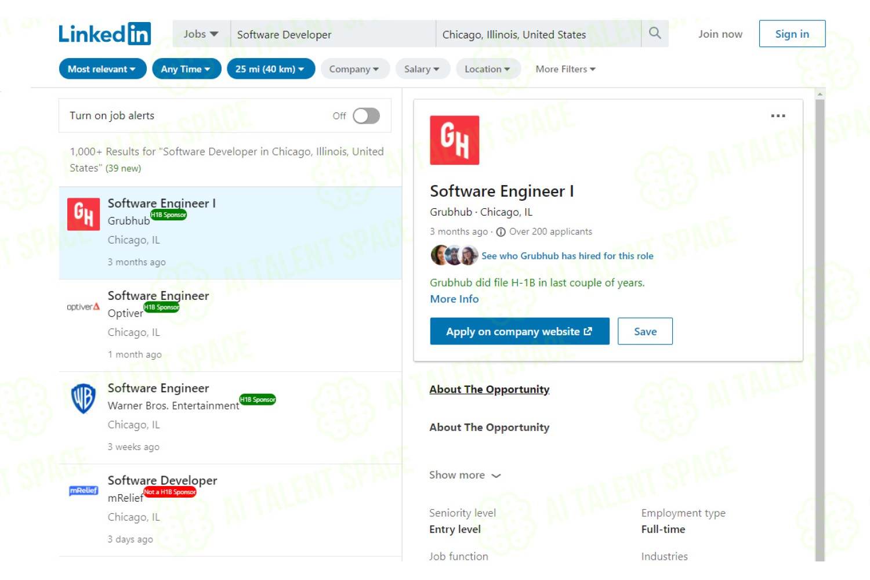Toggle the job alerts switch on
Viewport: 870px width, 580px height.
coord(366,116)
